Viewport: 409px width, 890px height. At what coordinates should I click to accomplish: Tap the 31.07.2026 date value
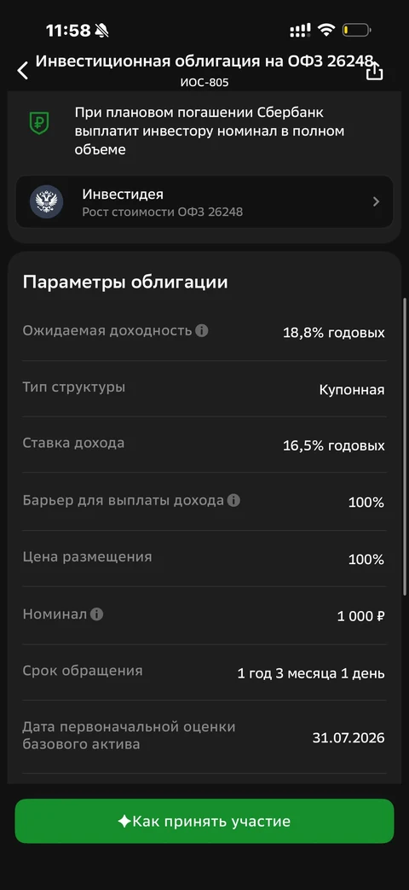coord(349,737)
